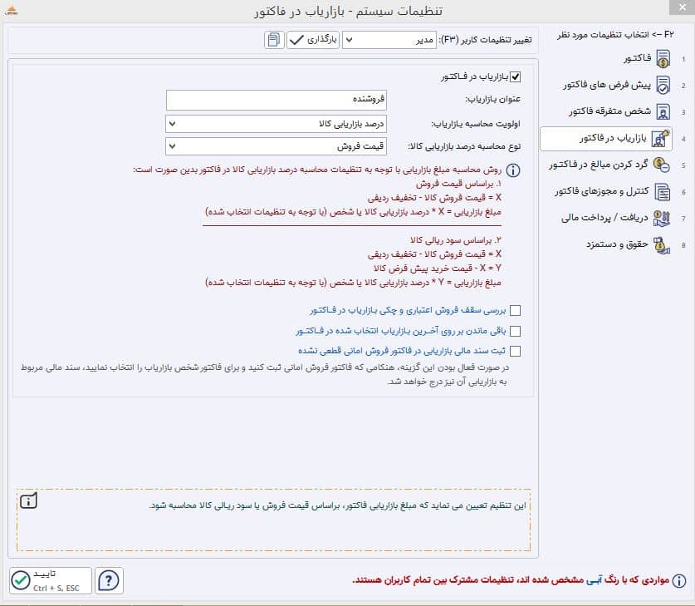Expand the مدیر user dropdown

click(389, 40)
